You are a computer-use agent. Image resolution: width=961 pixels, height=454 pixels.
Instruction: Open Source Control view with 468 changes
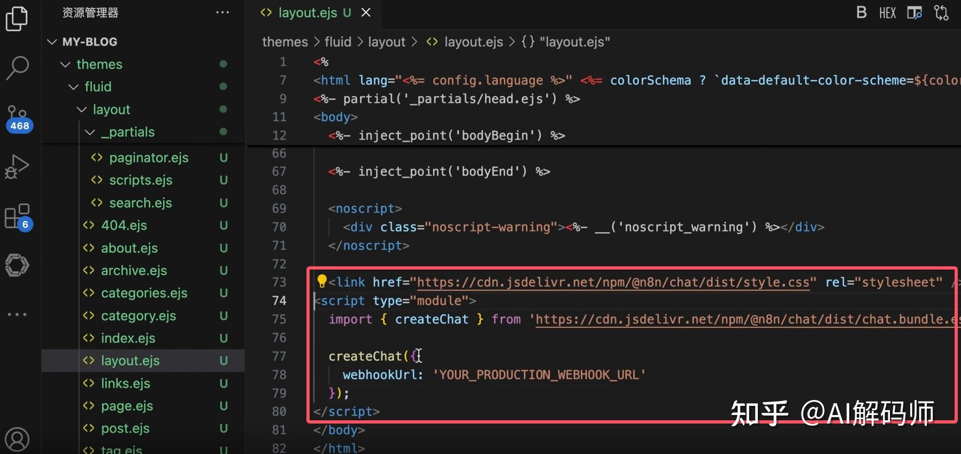coord(18,118)
